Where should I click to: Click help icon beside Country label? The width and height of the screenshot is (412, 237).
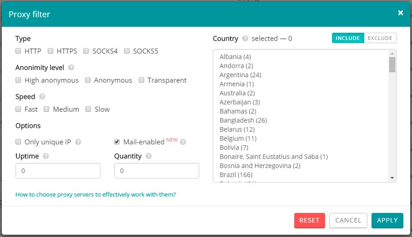245,39
